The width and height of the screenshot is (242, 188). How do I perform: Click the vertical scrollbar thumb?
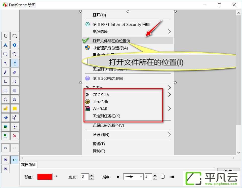click(238, 70)
